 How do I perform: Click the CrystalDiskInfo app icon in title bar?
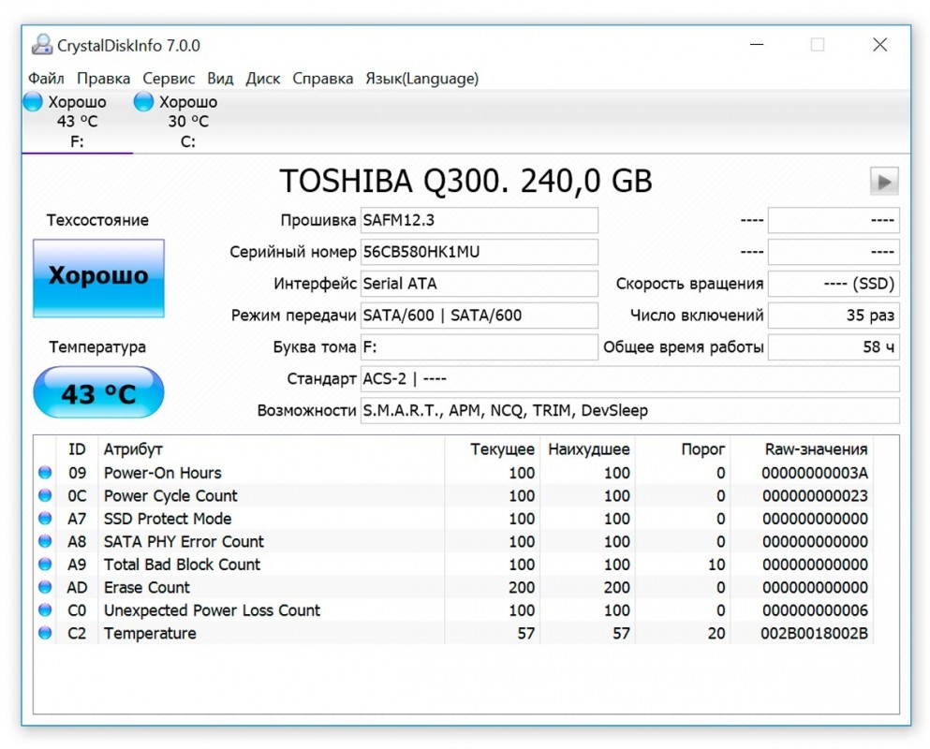41,45
